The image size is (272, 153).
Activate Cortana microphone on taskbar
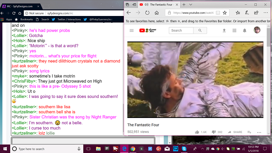79,149
